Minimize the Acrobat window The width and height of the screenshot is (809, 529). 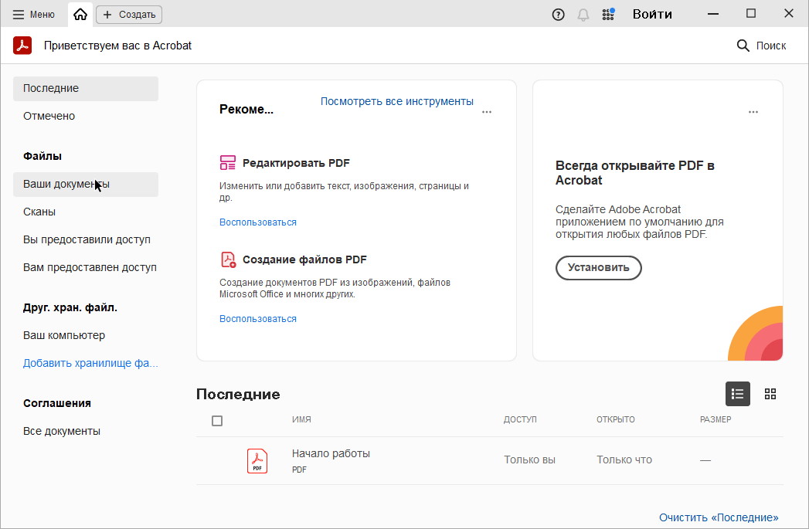coord(713,14)
